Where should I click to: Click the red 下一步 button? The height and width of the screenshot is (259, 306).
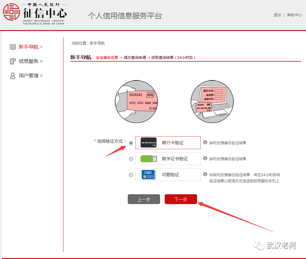(181, 199)
